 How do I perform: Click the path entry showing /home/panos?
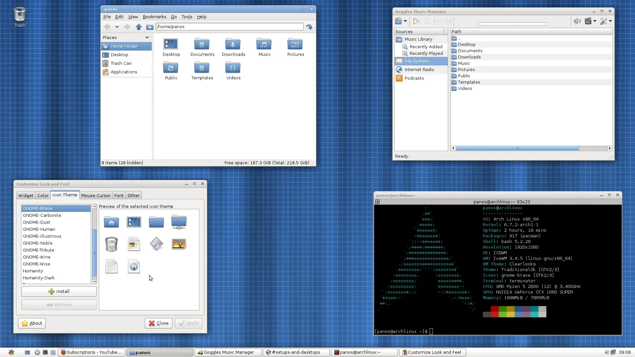[x=229, y=27]
